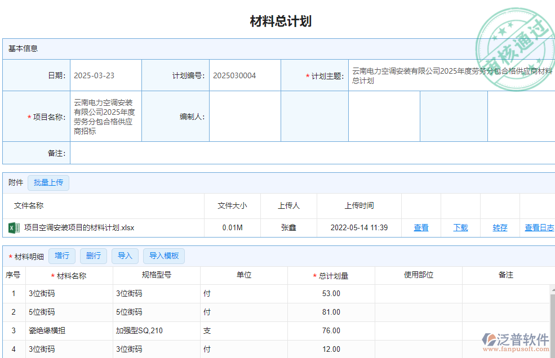Download the material plan via 下载 link

click(460, 227)
